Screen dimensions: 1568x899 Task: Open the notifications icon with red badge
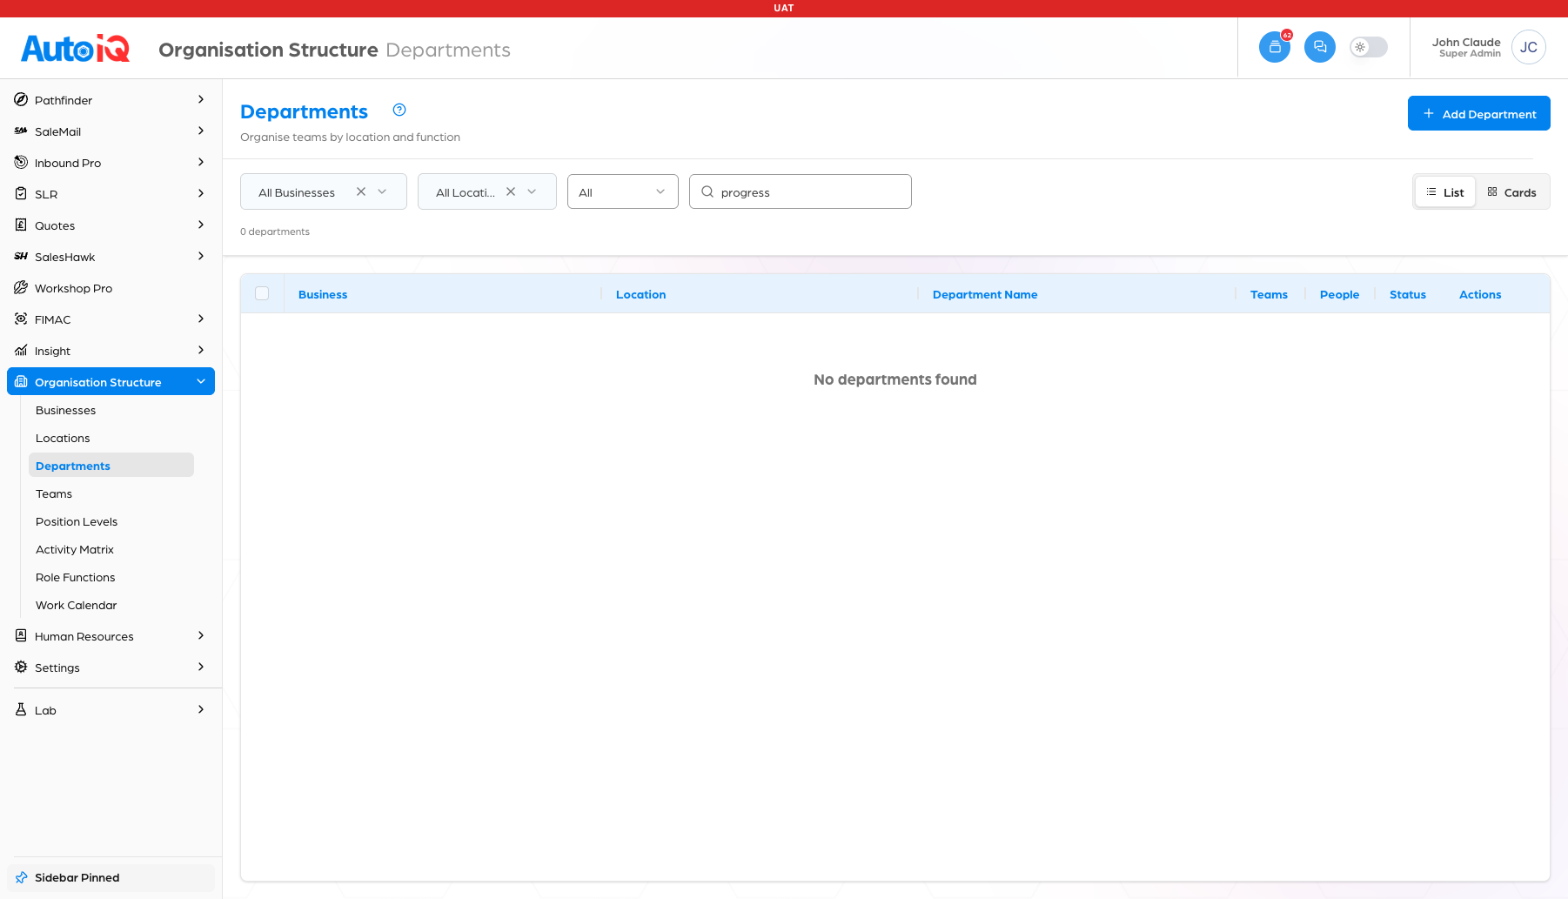[1275, 47]
